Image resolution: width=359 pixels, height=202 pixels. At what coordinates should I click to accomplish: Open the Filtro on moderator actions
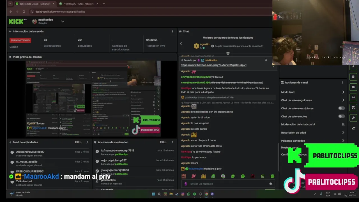(x=163, y=142)
